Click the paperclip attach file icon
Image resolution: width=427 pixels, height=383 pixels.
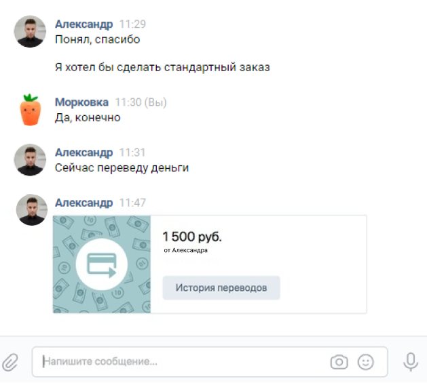[10, 362]
